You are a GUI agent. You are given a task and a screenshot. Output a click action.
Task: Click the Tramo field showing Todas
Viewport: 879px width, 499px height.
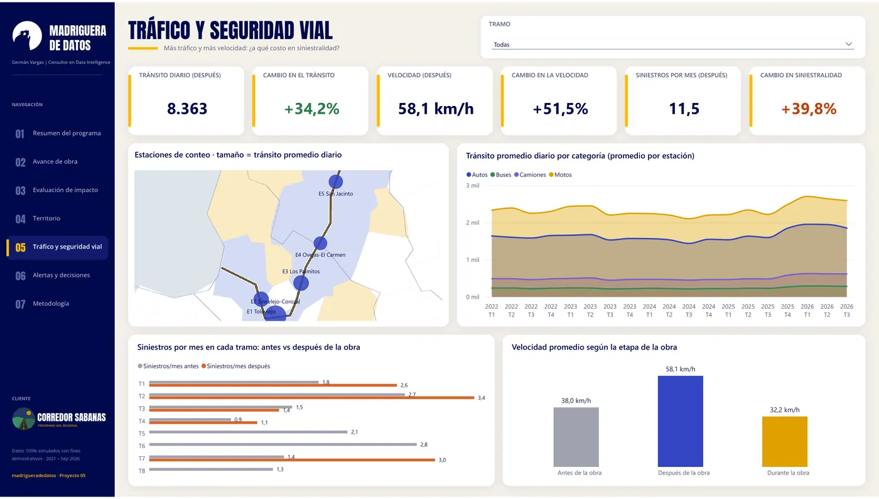pyautogui.click(x=672, y=45)
